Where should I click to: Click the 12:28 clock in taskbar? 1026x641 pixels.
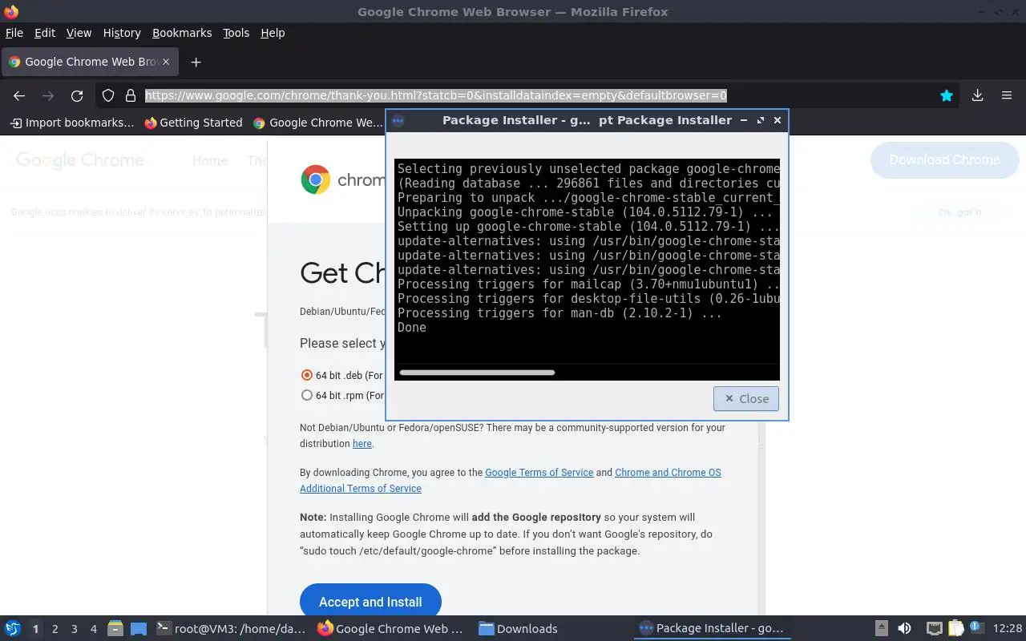1008,629
